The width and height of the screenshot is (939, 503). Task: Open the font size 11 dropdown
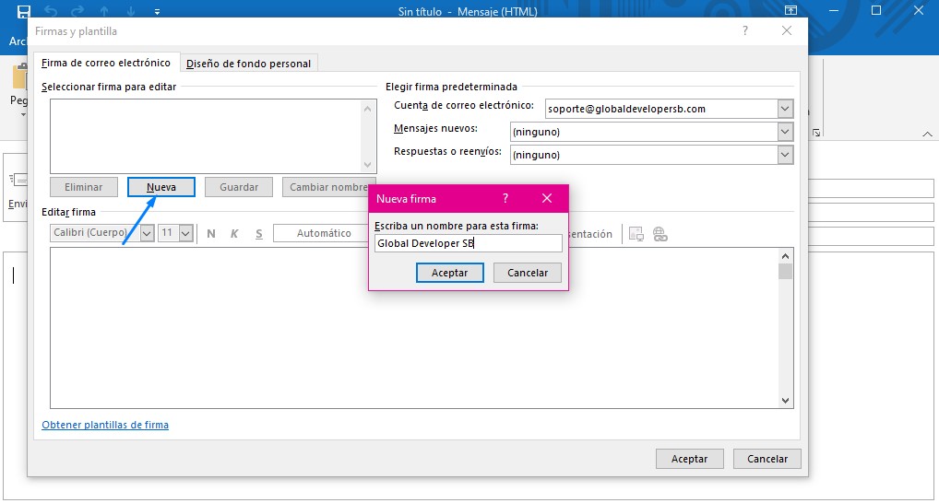tap(185, 234)
